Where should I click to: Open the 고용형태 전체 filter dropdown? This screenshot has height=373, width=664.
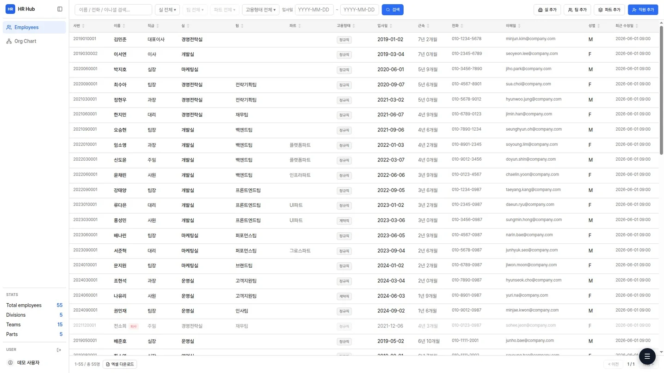pos(260,10)
